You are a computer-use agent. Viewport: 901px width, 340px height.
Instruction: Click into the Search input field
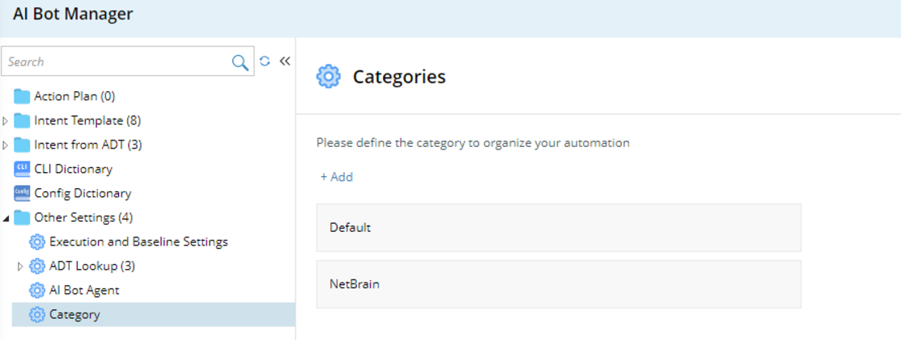113,62
